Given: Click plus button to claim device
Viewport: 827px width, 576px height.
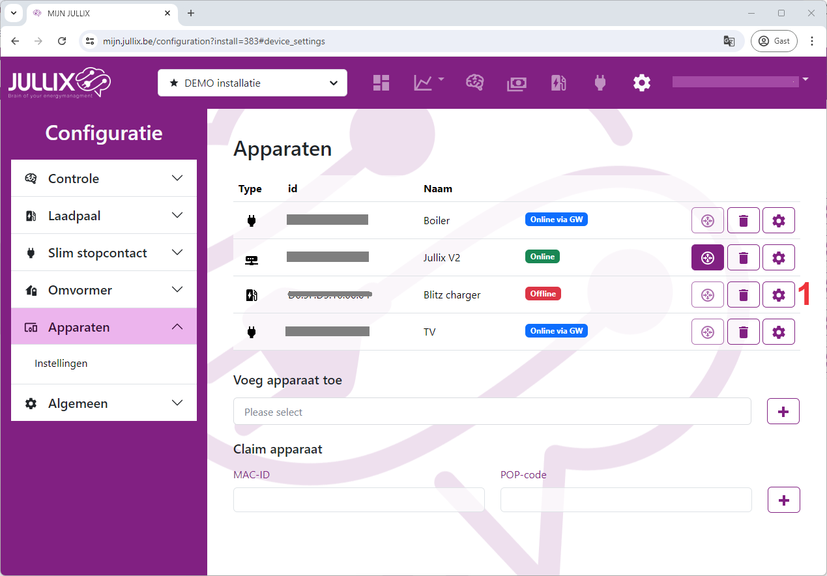Looking at the screenshot, I should pyautogui.click(x=783, y=500).
